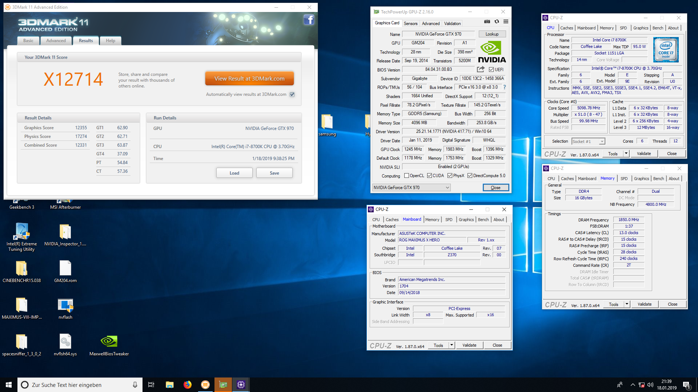Click Validate in Mainboard CPU-Z window
Screen dimensions: 698x392
[469, 345]
